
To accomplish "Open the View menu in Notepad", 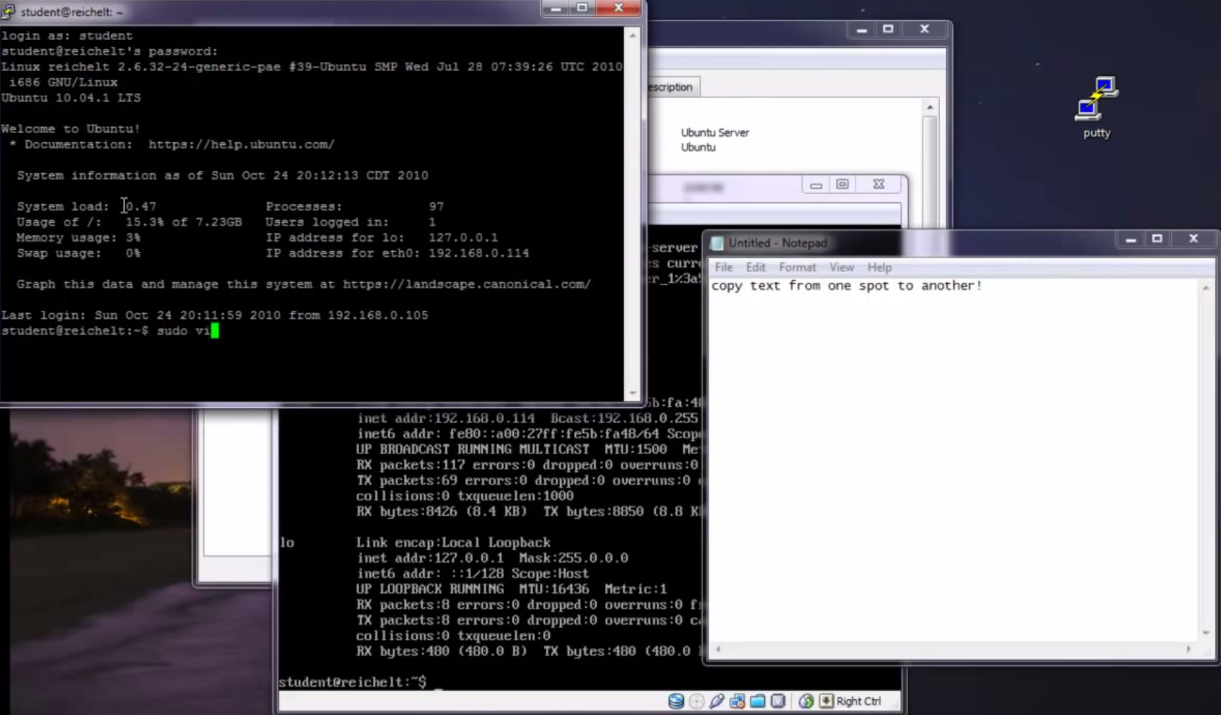I will tap(842, 267).
